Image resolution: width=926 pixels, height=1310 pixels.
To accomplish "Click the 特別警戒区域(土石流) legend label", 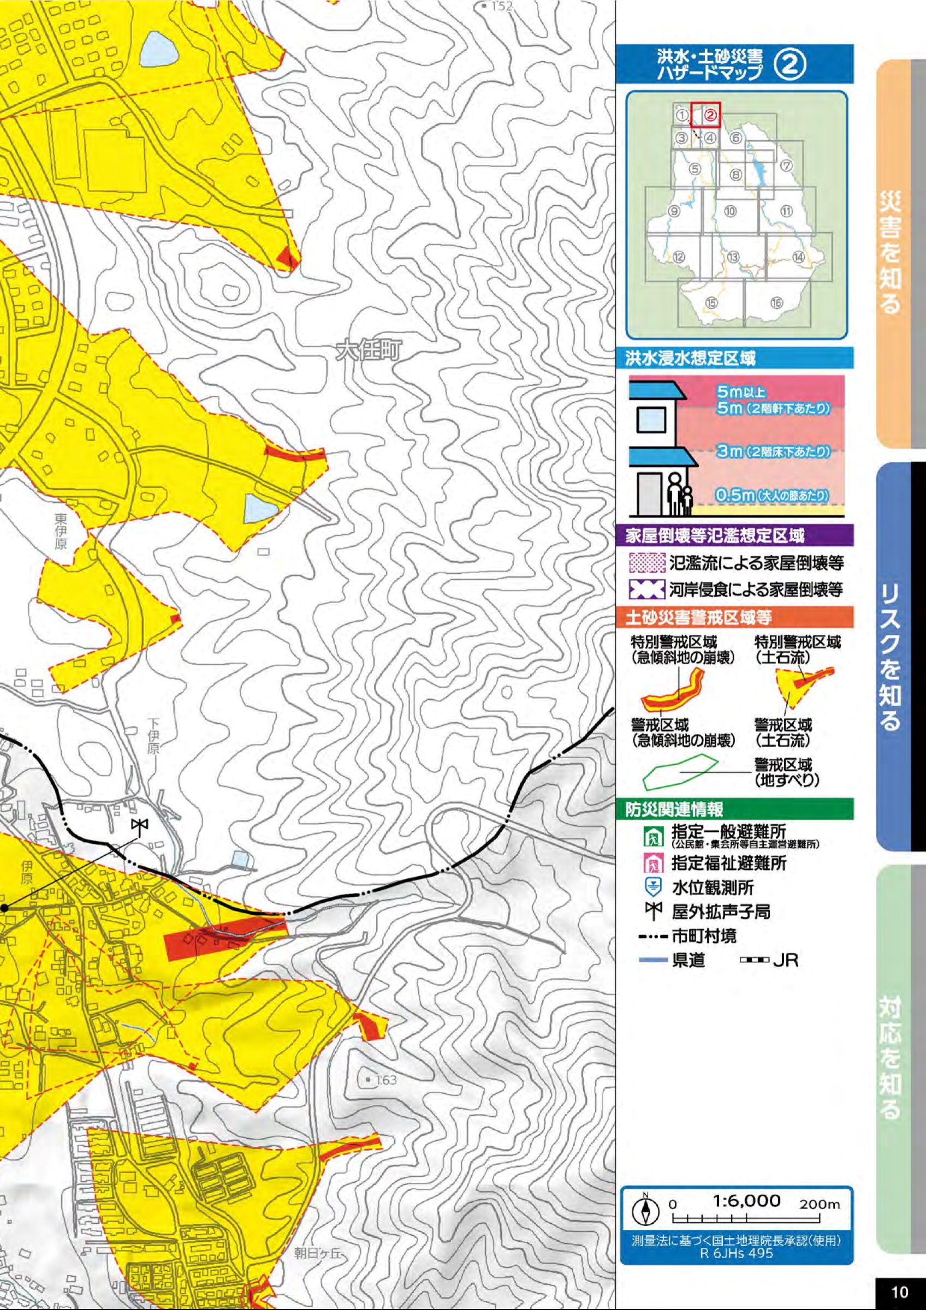I will click(797, 650).
